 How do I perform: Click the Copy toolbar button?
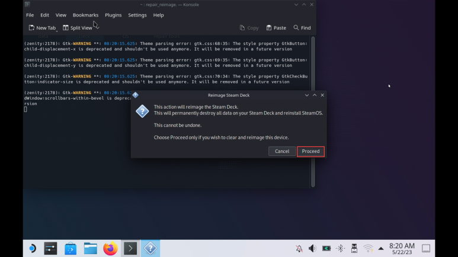click(x=249, y=28)
